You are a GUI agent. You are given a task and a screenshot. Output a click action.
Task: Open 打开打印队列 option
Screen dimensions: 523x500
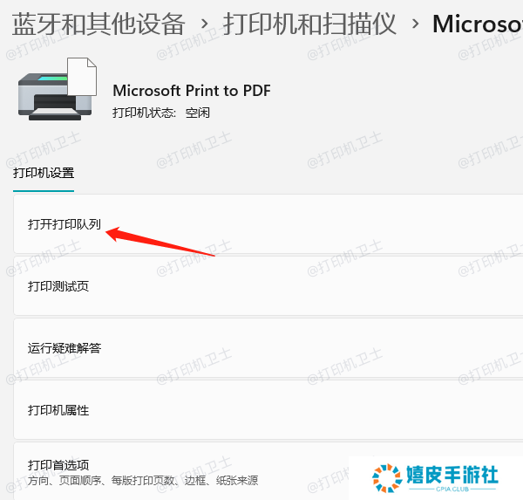268,223
